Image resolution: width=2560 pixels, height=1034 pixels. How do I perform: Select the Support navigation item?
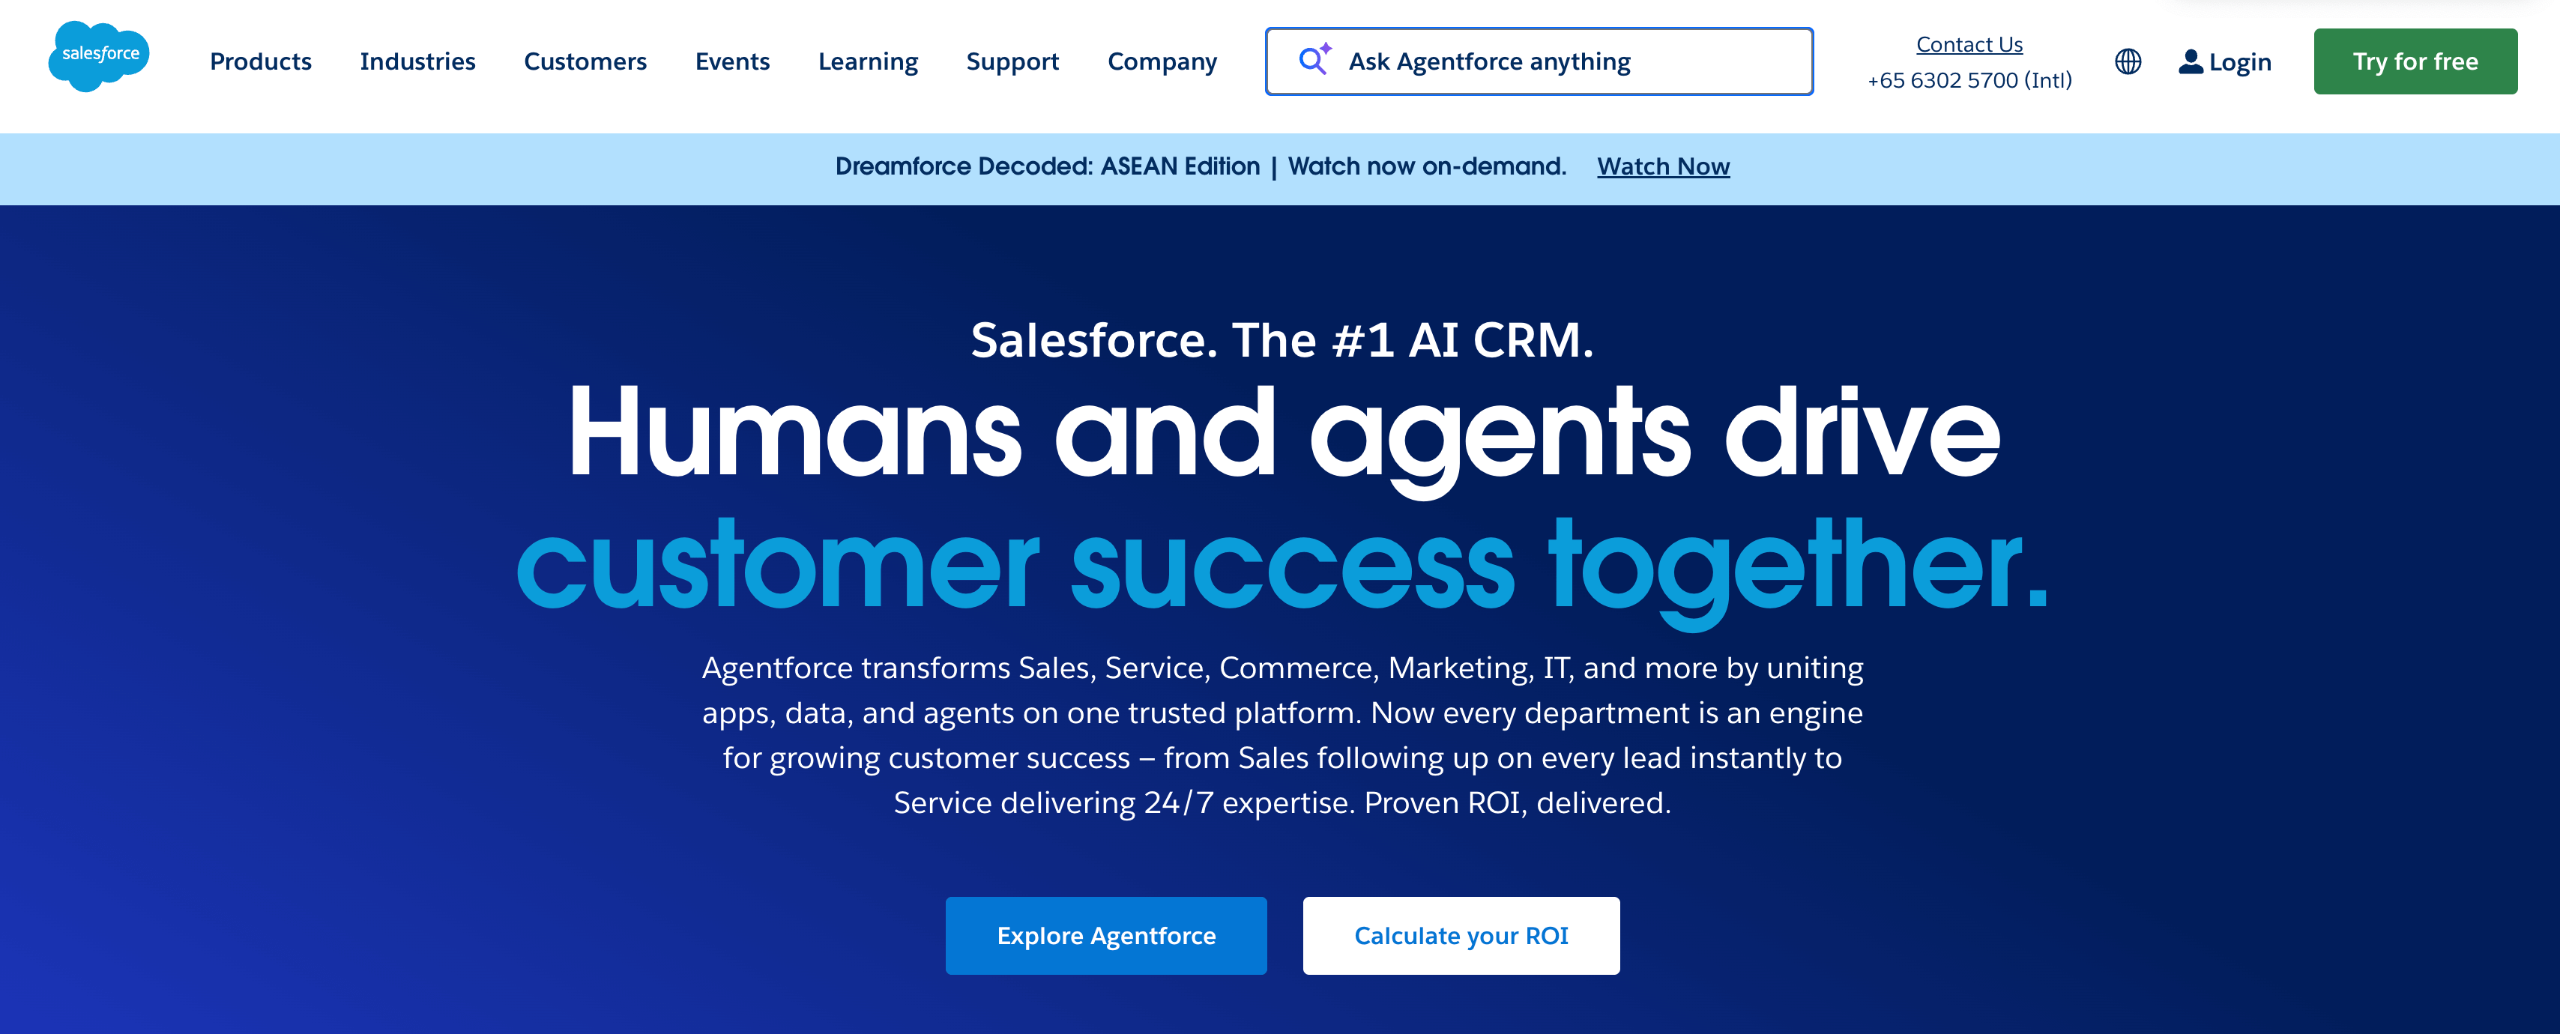[x=1012, y=61]
